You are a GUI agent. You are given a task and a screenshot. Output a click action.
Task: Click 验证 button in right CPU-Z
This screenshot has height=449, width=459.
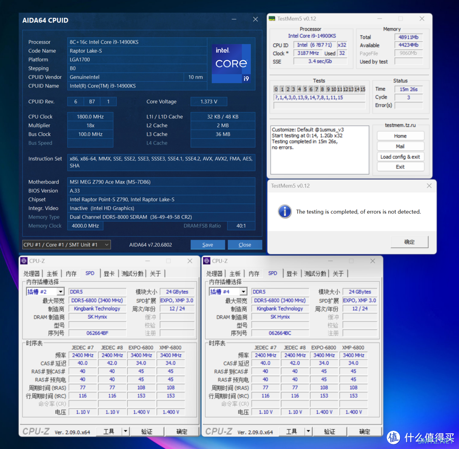coord(330,431)
